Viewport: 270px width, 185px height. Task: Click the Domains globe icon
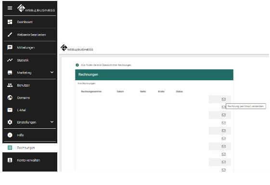[10, 98]
